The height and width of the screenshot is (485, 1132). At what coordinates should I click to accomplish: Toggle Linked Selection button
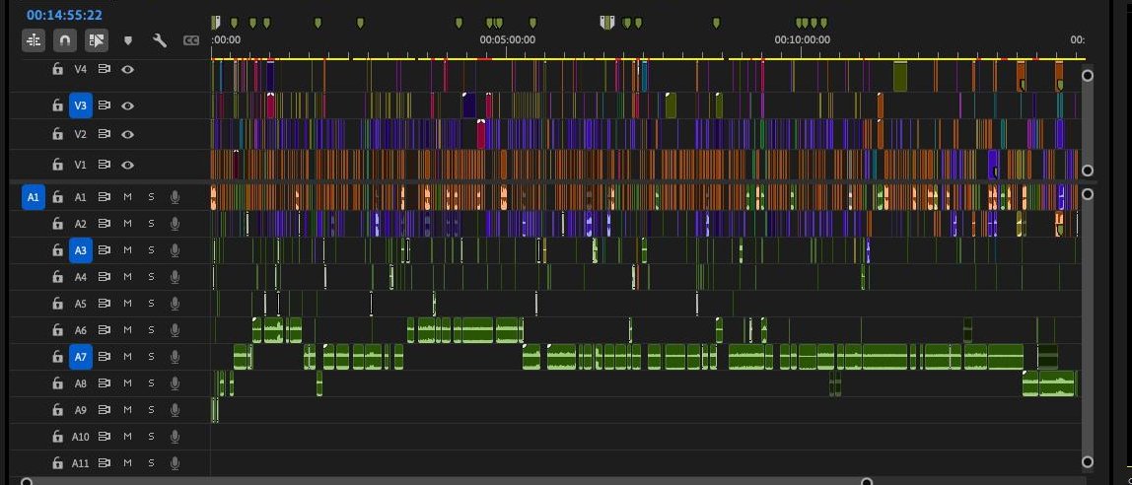[x=96, y=40]
